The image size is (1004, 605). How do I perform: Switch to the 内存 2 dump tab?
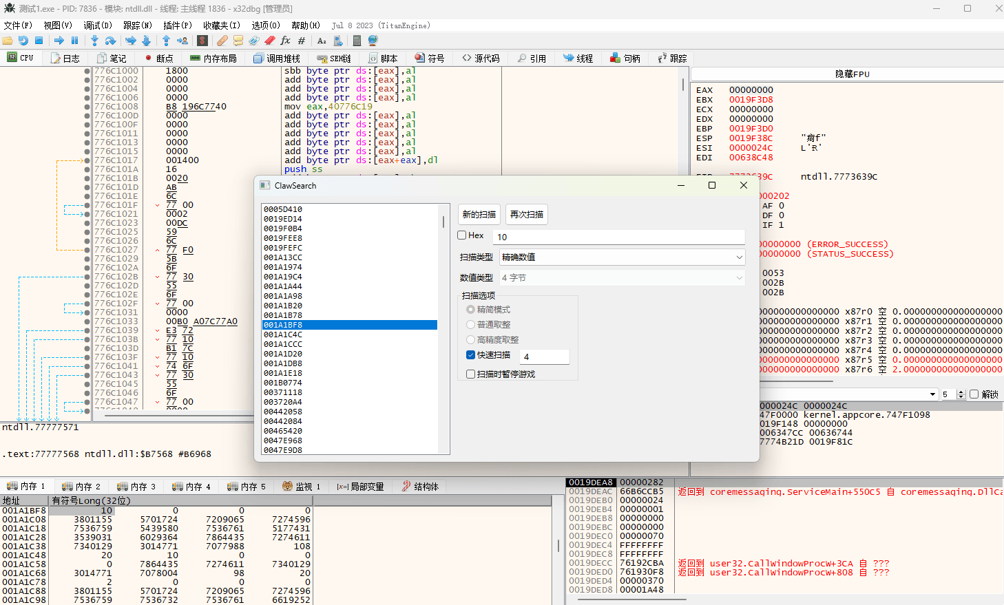click(x=81, y=486)
